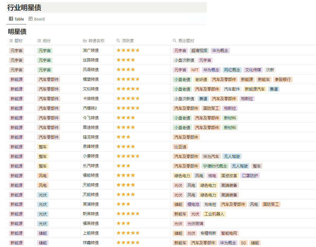This screenshot has height=247, width=316.
Task: Click the 比亚迪 tag
Action: (180, 147)
